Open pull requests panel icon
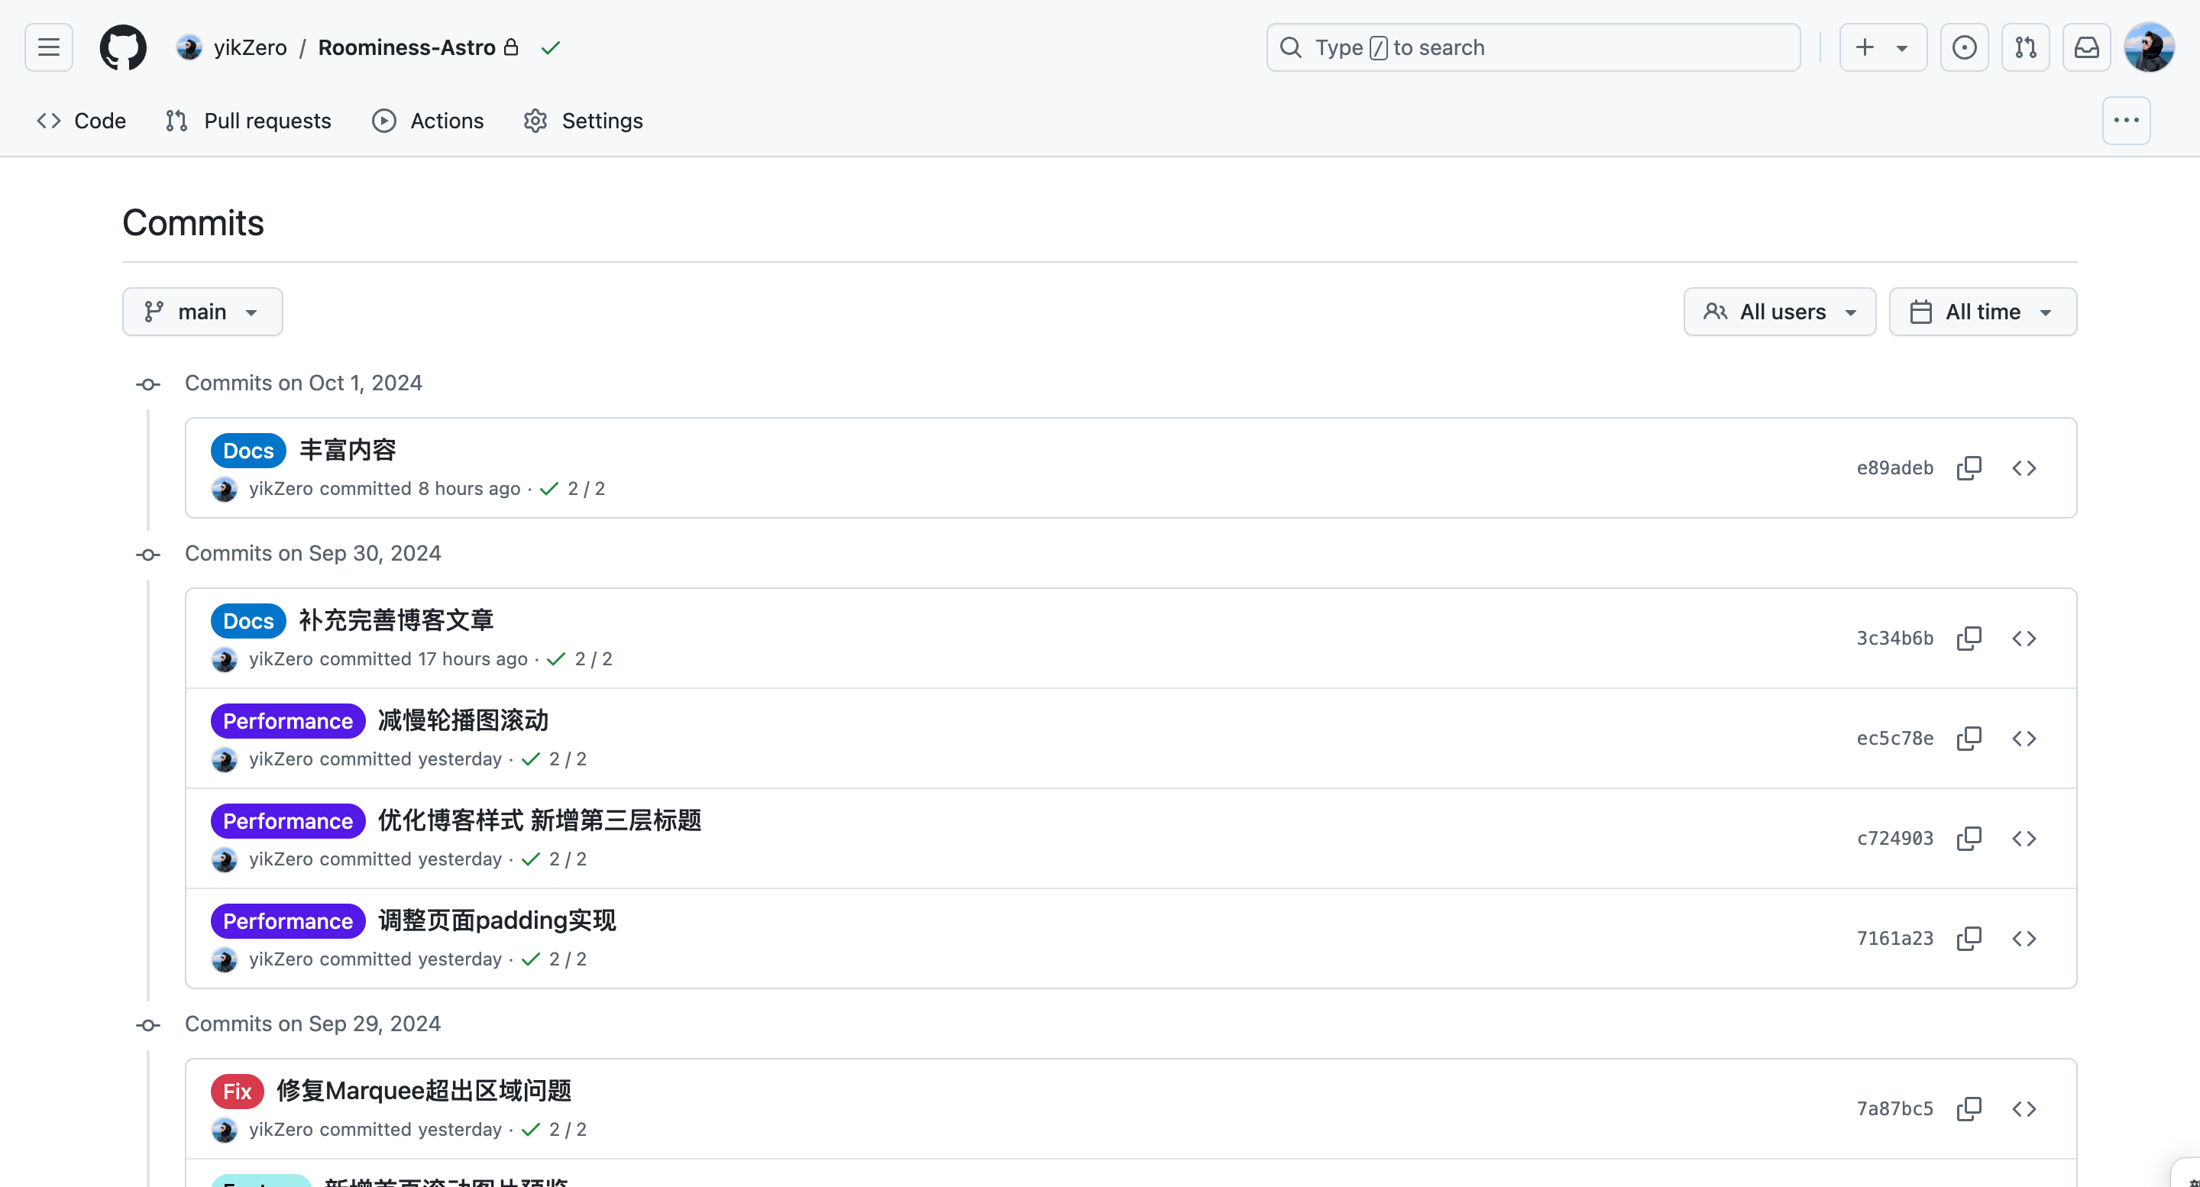 point(2026,47)
